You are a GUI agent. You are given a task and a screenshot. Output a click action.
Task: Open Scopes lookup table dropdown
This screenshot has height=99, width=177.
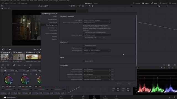coord(97,79)
